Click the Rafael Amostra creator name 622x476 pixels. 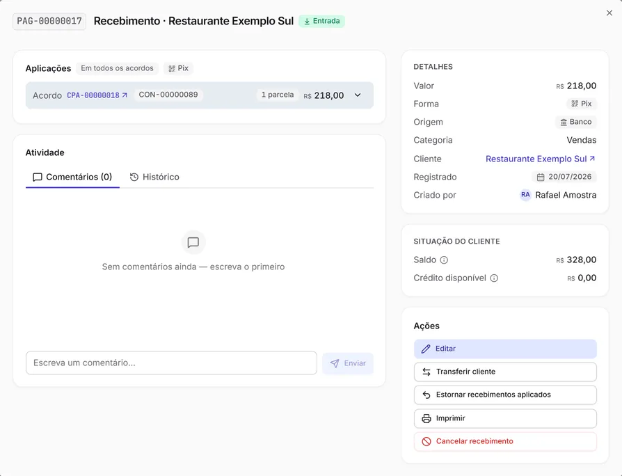566,195
